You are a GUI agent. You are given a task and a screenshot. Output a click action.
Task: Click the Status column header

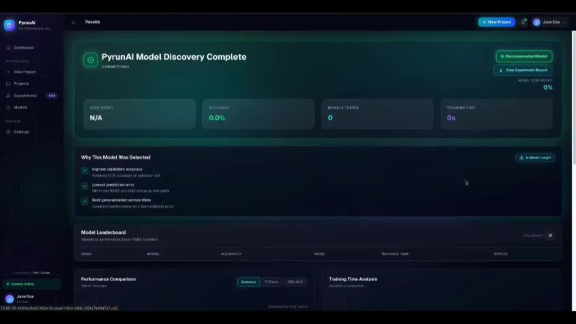click(x=501, y=254)
